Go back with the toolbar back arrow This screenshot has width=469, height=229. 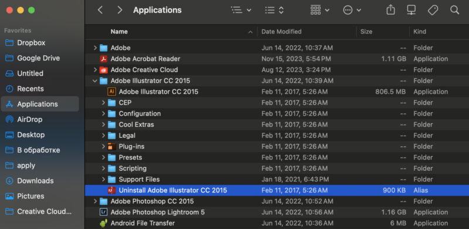click(100, 10)
